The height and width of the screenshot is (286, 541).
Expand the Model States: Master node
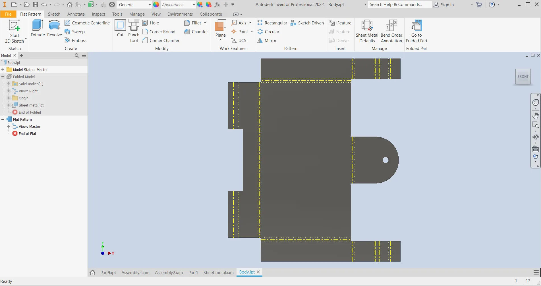3,70
